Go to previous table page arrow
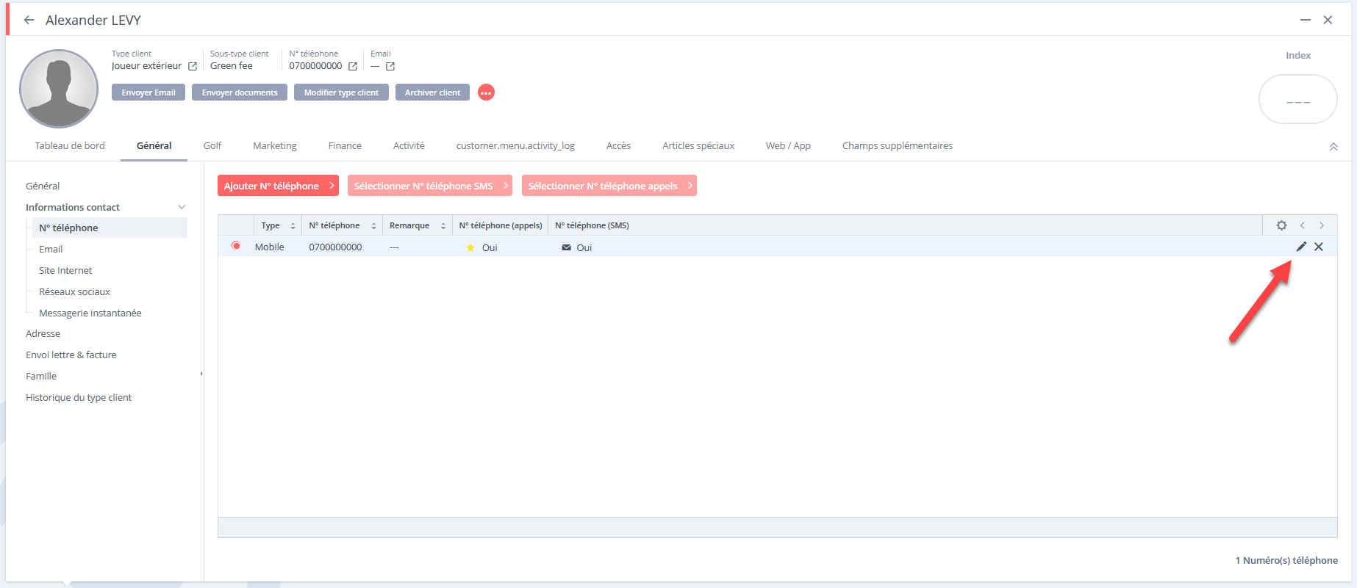1357x588 pixels. click(1303, 225)
